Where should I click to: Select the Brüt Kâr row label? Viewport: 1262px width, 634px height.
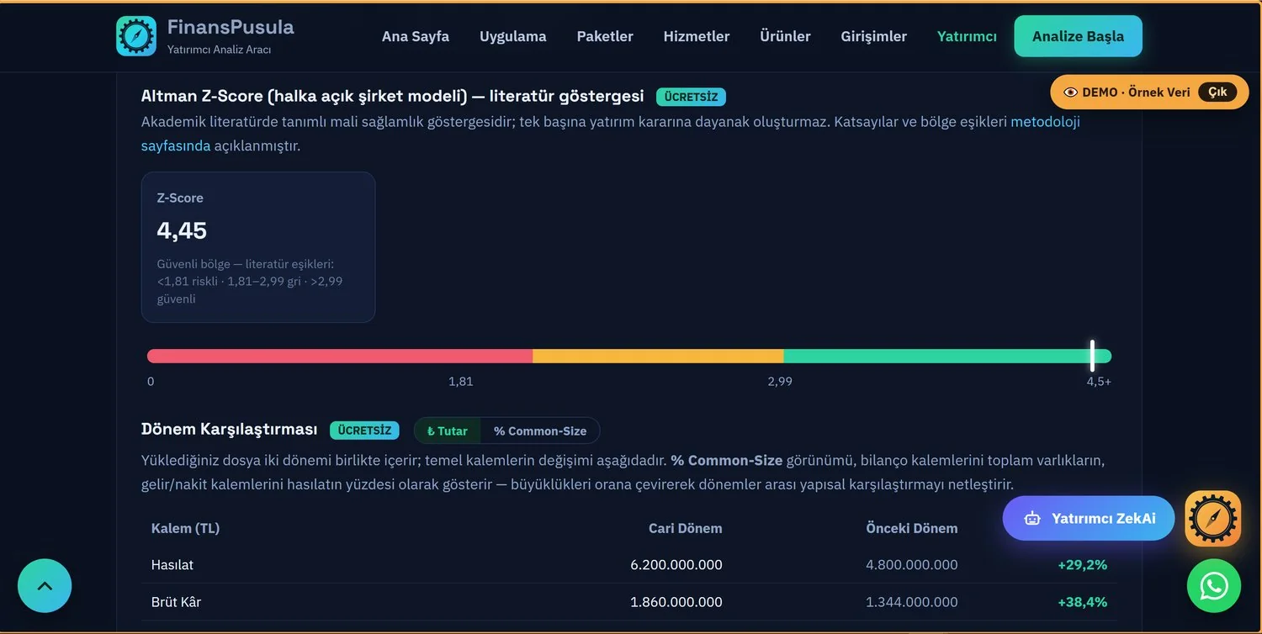tap(176, 602)
